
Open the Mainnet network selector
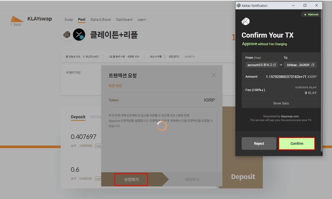pos(311,14)
